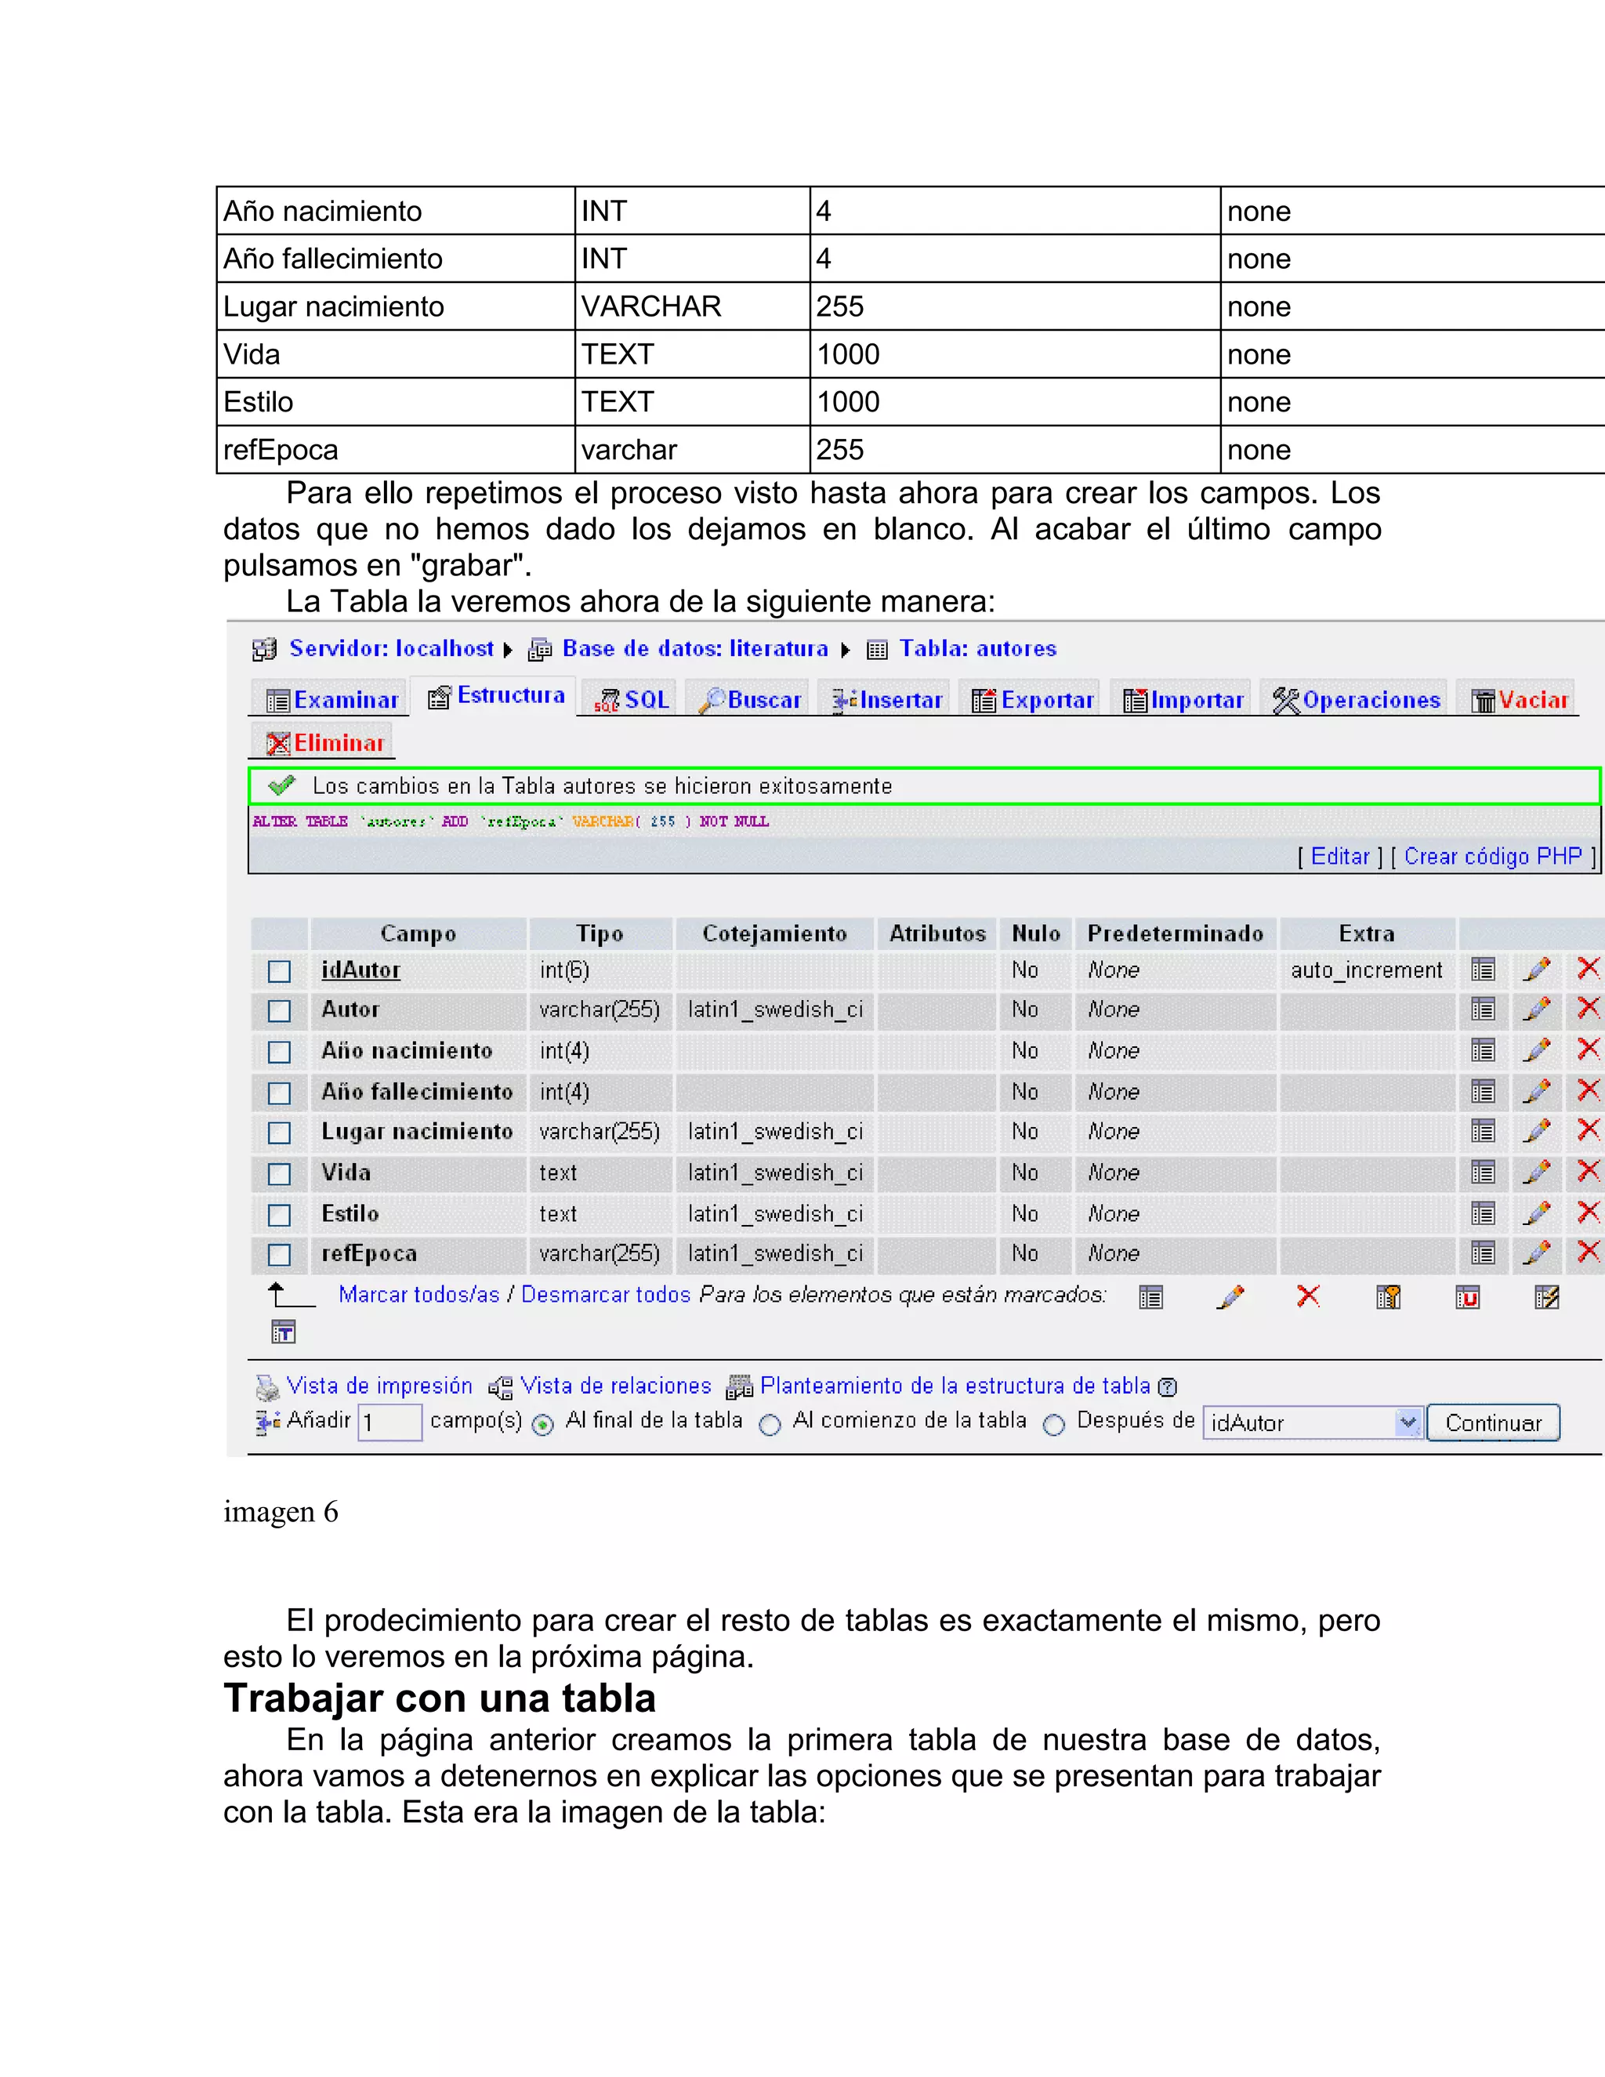Open the Importar tab
Viewport: 1605px width, 2077px height.
click(x=1182, y=700)
